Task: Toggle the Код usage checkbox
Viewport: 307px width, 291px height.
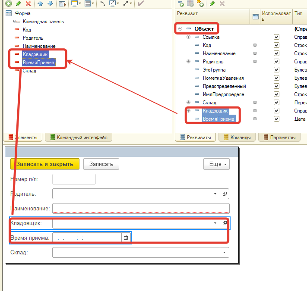Action: pos(276,45)
